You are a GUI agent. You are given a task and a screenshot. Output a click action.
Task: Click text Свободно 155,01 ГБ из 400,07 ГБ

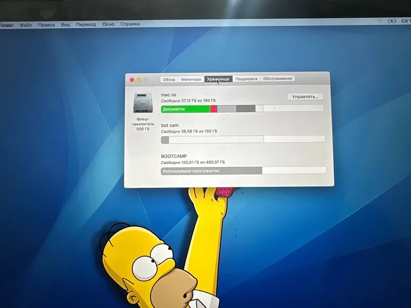(x=193, y=162)
